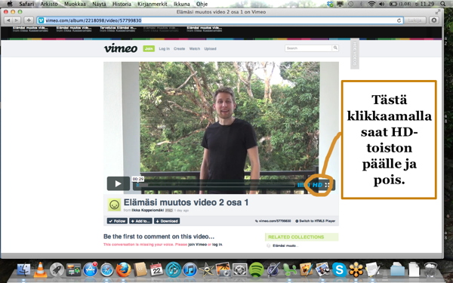Open the Kirjanmerkit menu
Image resolution: width=453 pixels, height=283 pixels.
point(153,4)
